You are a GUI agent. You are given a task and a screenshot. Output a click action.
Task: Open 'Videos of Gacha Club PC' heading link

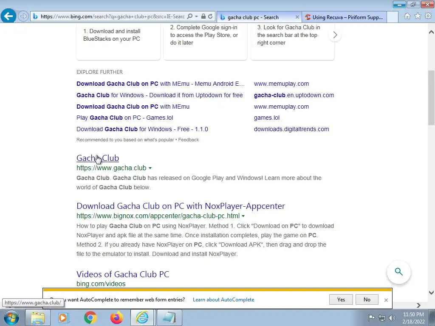(x=123, y=274)
